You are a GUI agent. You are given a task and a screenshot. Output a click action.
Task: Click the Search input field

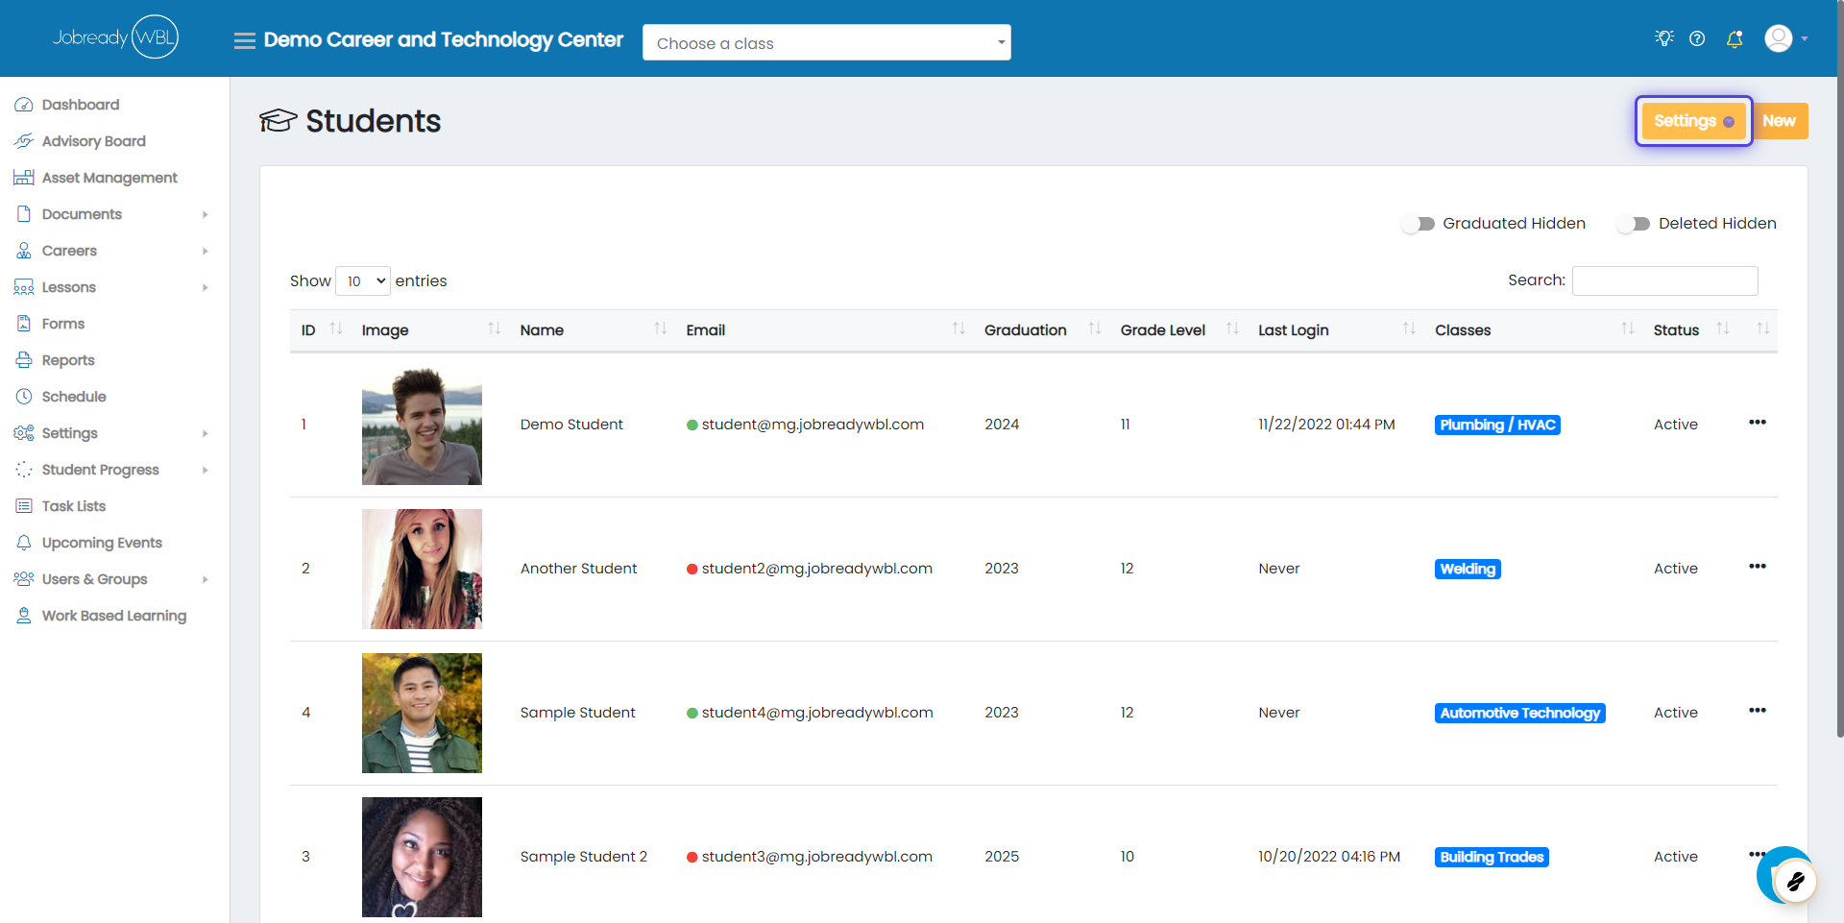(x=1665, y=280)
